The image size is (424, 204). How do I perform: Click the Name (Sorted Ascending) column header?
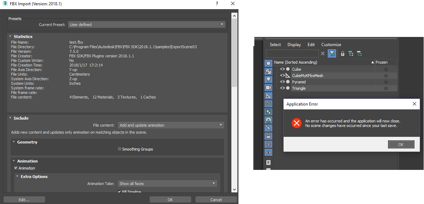pyautogui.click(x=324, y=62)
